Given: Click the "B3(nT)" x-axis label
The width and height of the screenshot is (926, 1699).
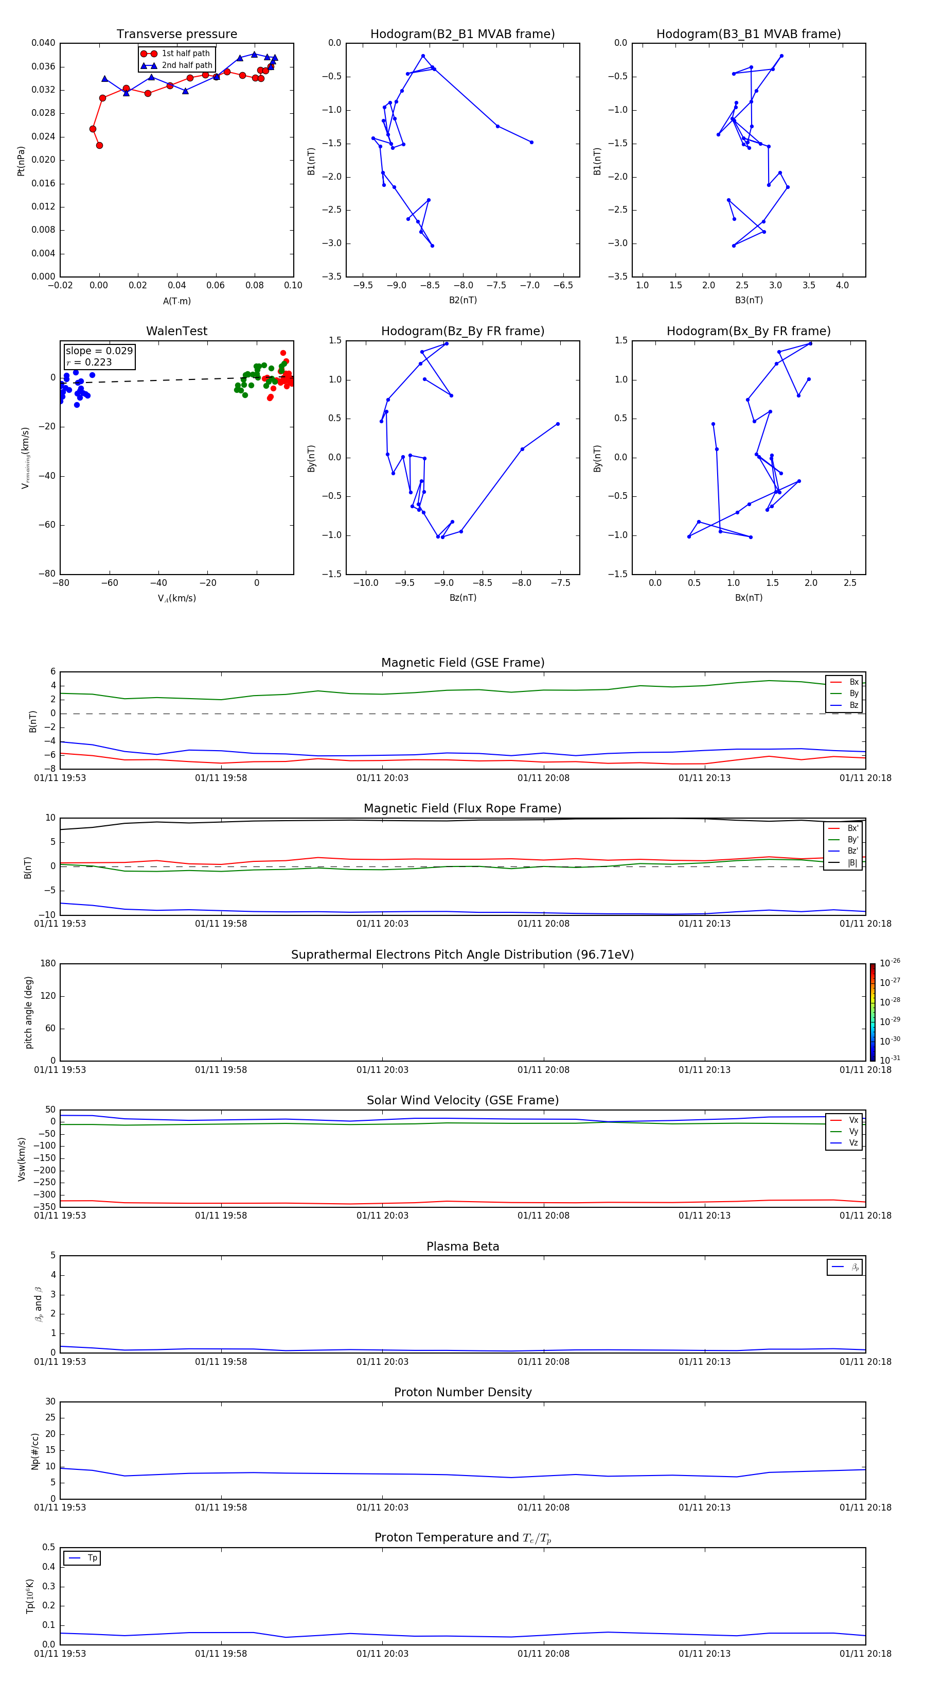Looking at the screenshot, I should click(749, 300).
